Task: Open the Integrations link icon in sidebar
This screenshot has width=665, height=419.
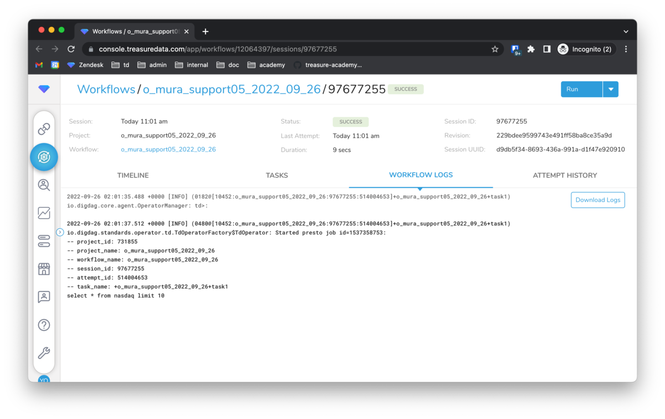Action: coord(44,129)
